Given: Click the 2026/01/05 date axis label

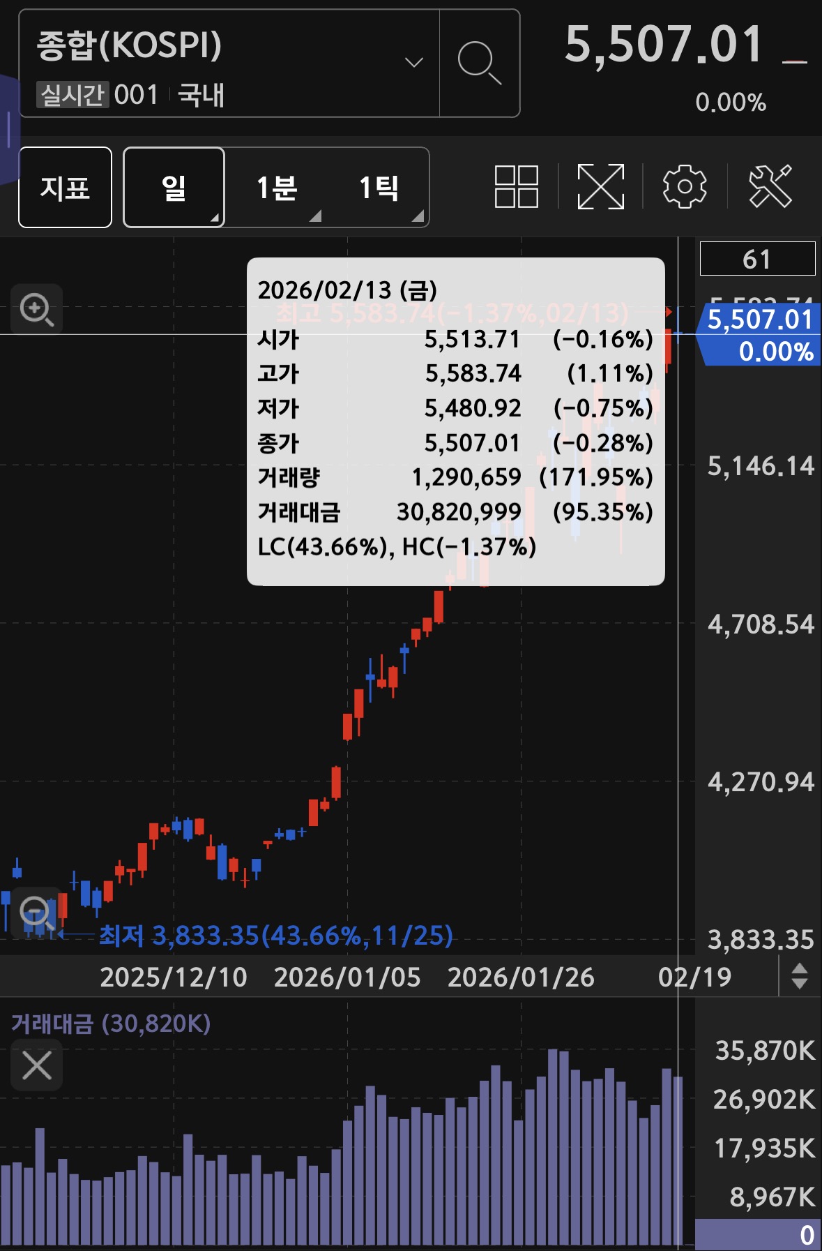Looking at the screenshot, I should tap(347, 977).
